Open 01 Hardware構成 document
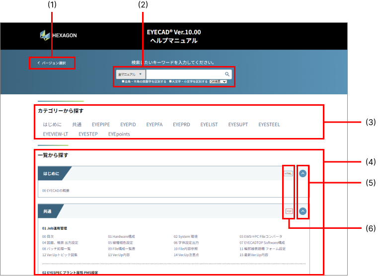 (121, 237)
